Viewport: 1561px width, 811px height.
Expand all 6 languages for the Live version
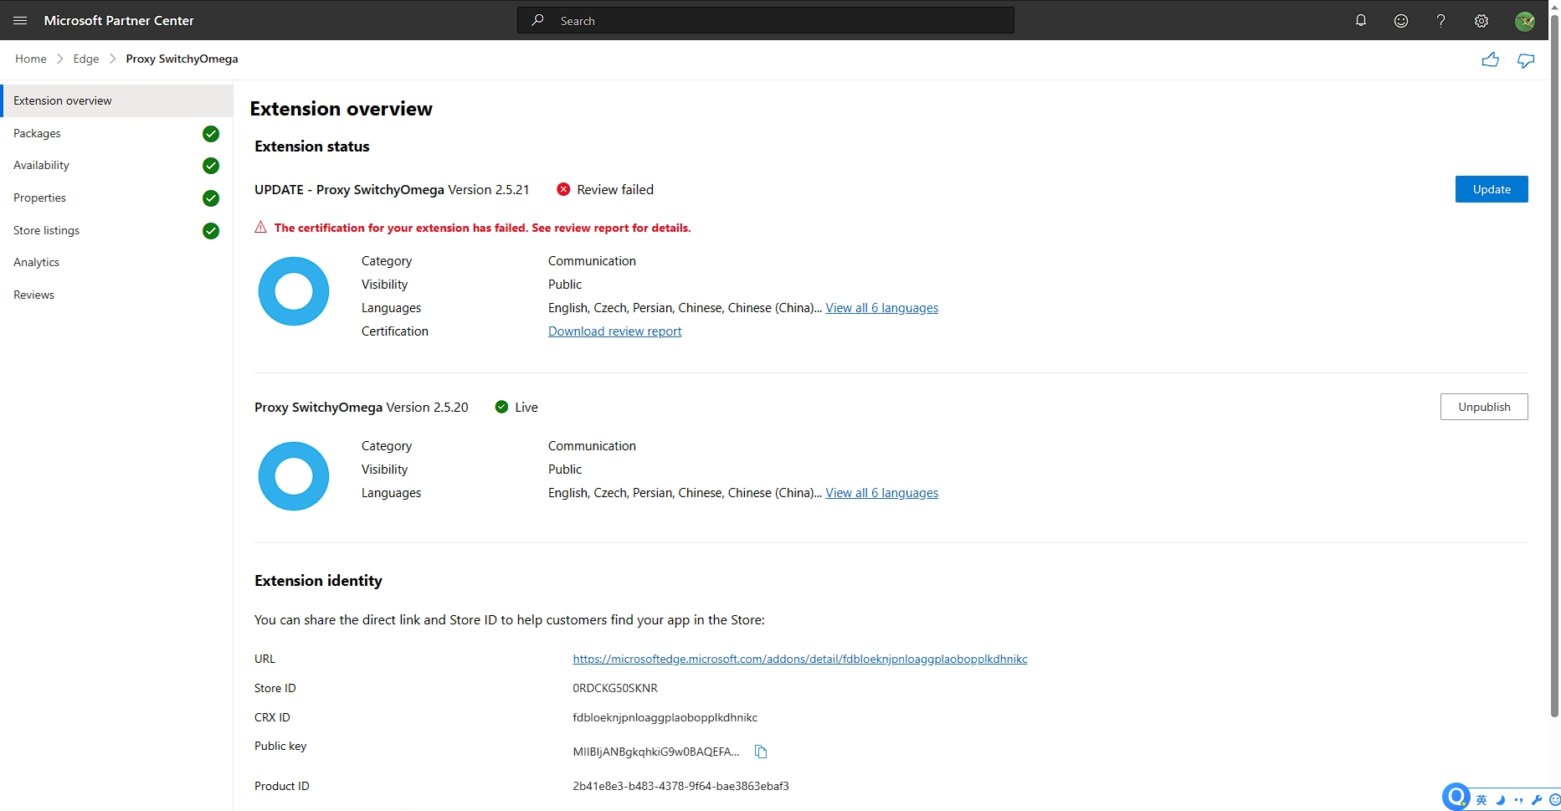point(881,492)
